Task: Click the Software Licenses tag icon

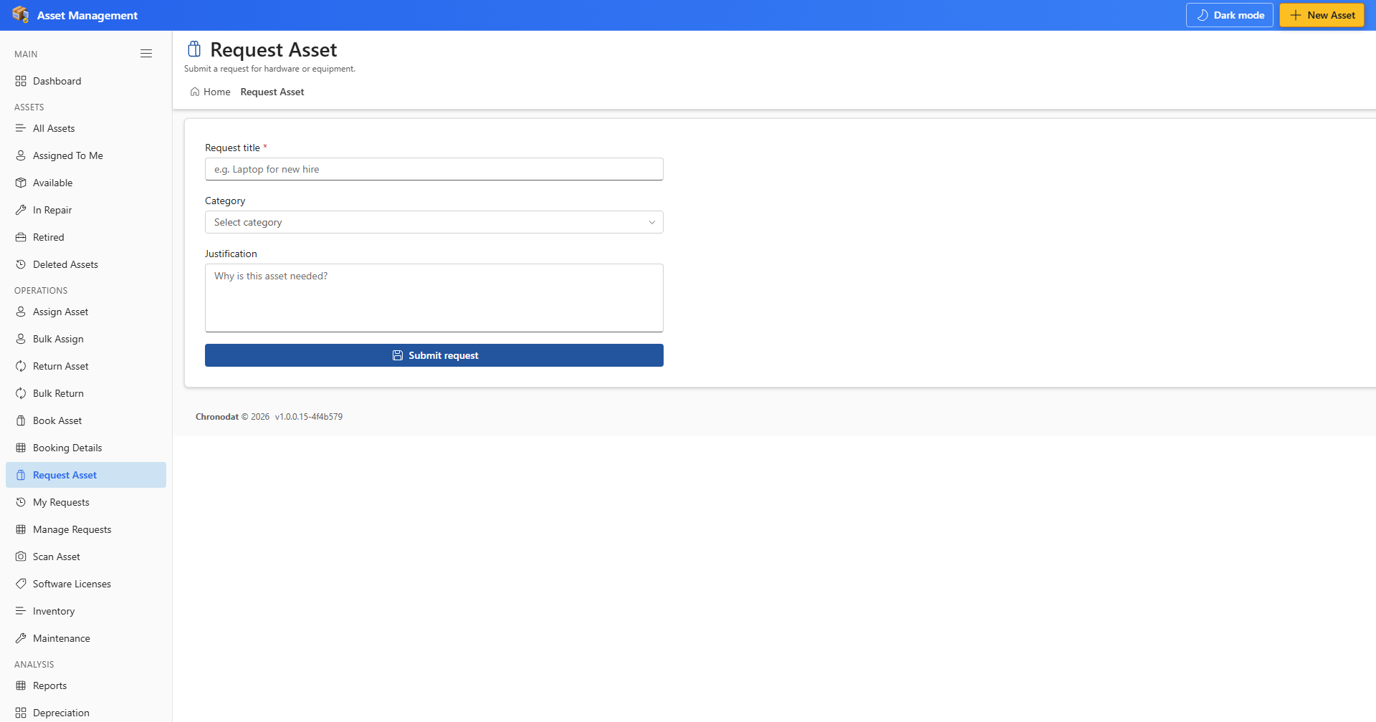Action: [21, 584]
